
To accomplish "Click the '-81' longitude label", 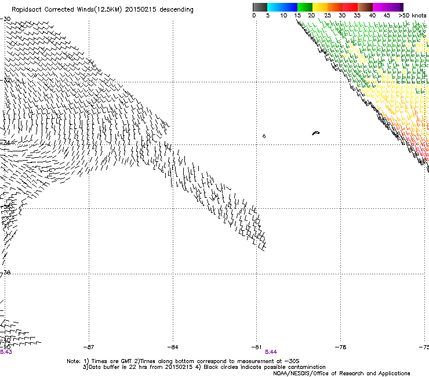I will coord(256,347).
